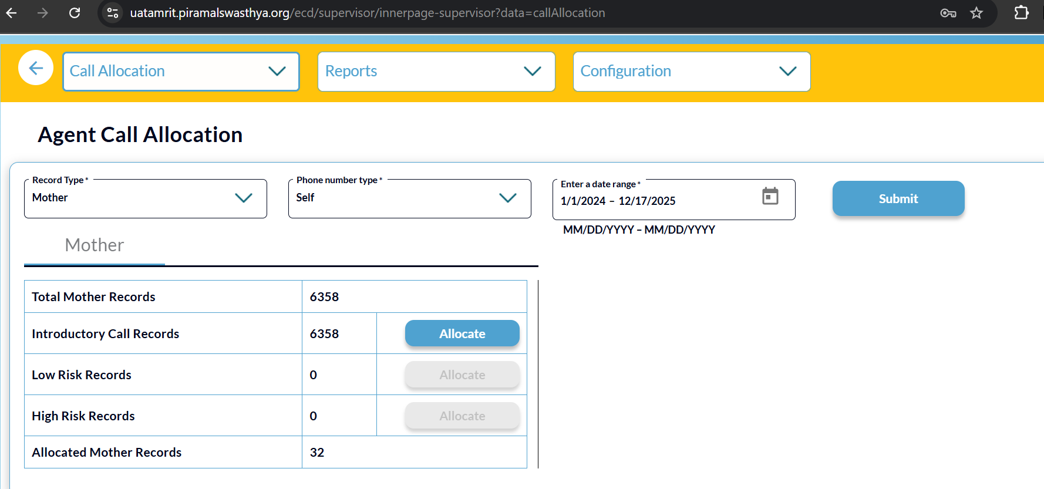
Task: Click Allocate for Low Risk Records
Action: [x=462, y=375]
